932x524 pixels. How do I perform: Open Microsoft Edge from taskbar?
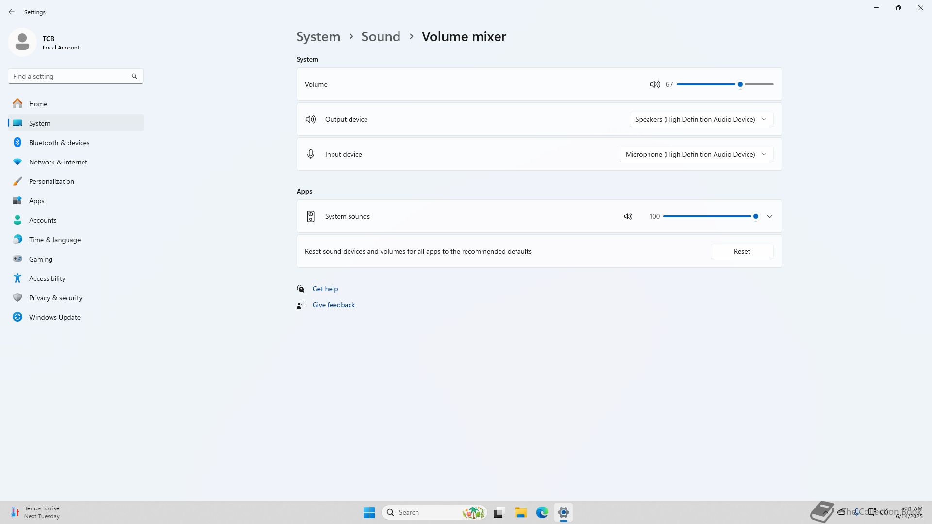click(x=542, y=512)
